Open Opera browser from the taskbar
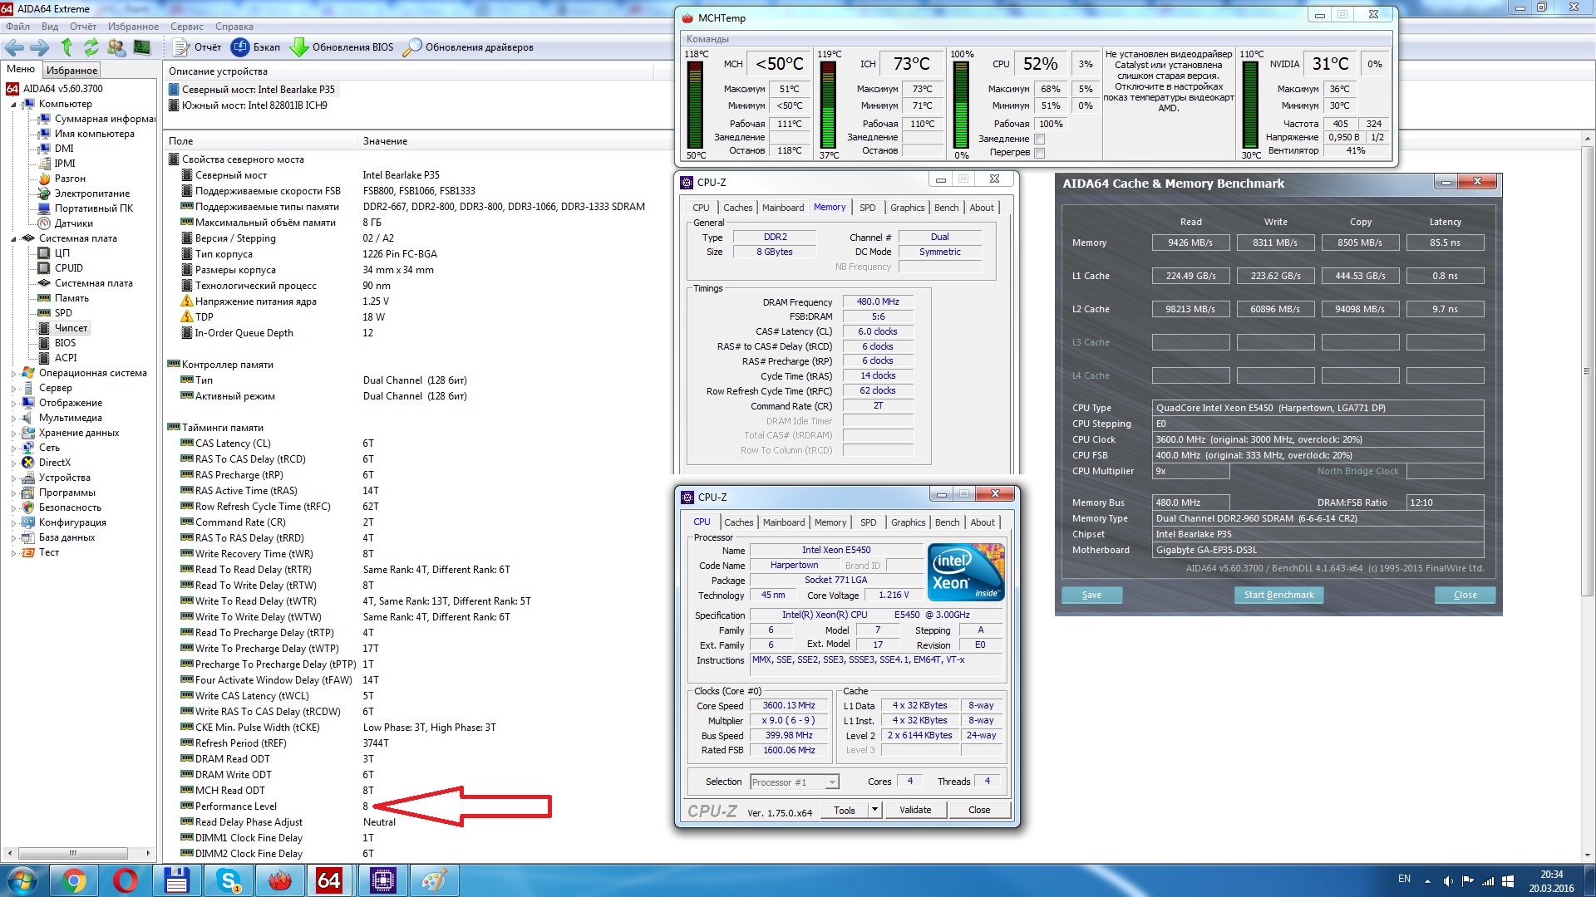The width and height of the screenshot is (1596, 897). point(125,880)
